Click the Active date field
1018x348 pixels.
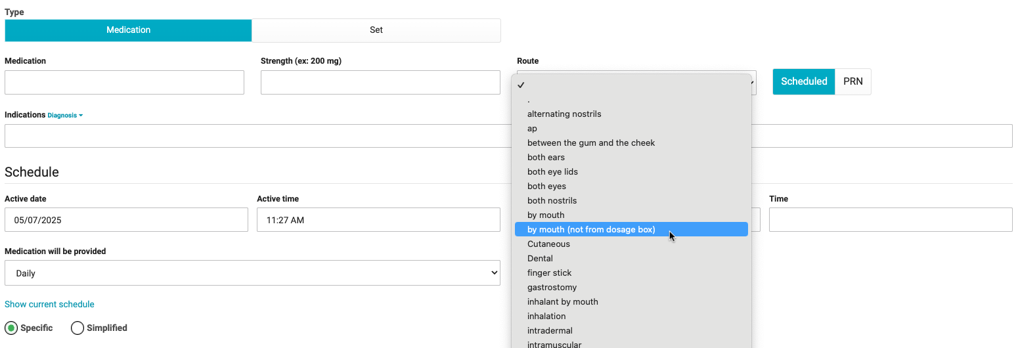[126, 220]
